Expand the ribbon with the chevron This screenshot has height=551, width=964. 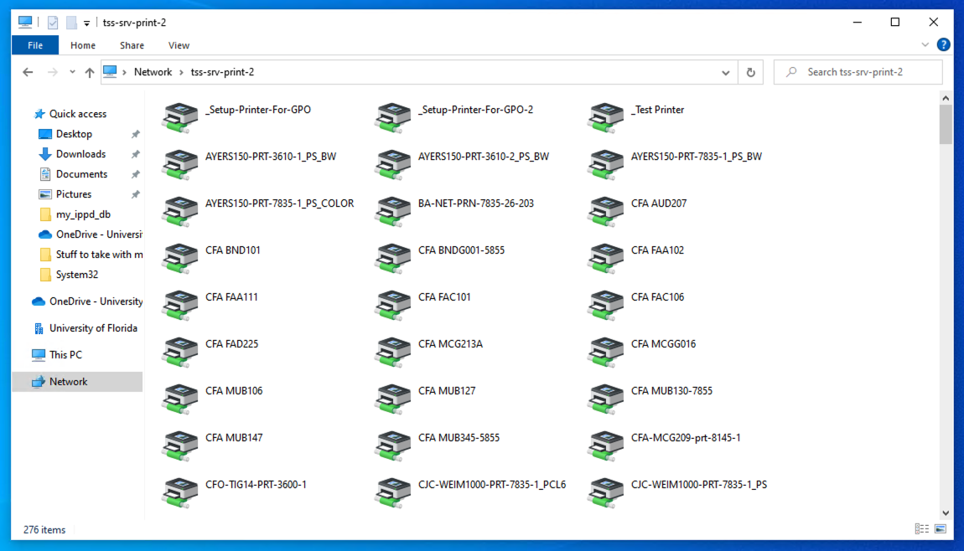(925, 45)
